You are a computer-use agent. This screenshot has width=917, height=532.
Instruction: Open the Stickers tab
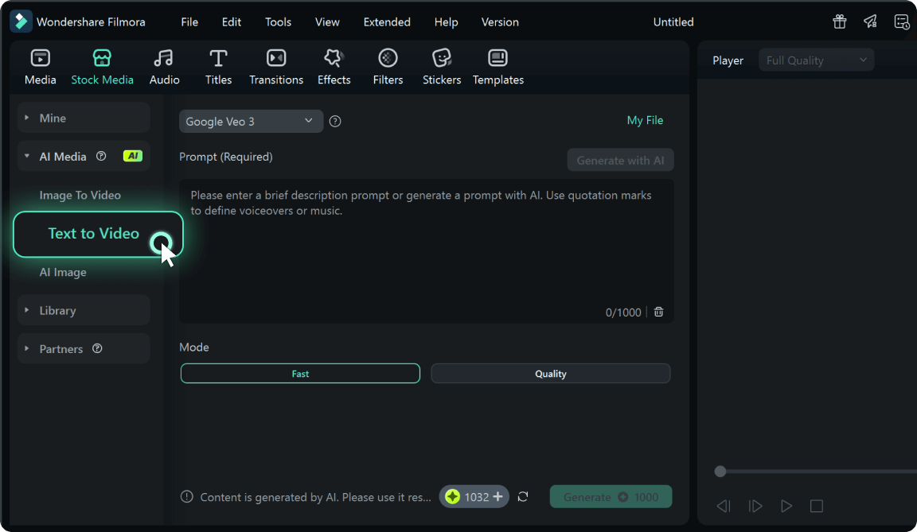click(442, 67)
